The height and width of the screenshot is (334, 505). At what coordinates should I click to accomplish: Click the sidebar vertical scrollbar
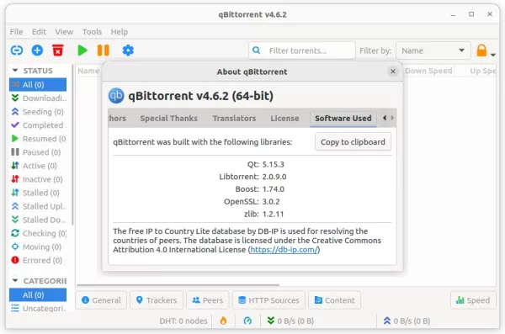[72, 145]
